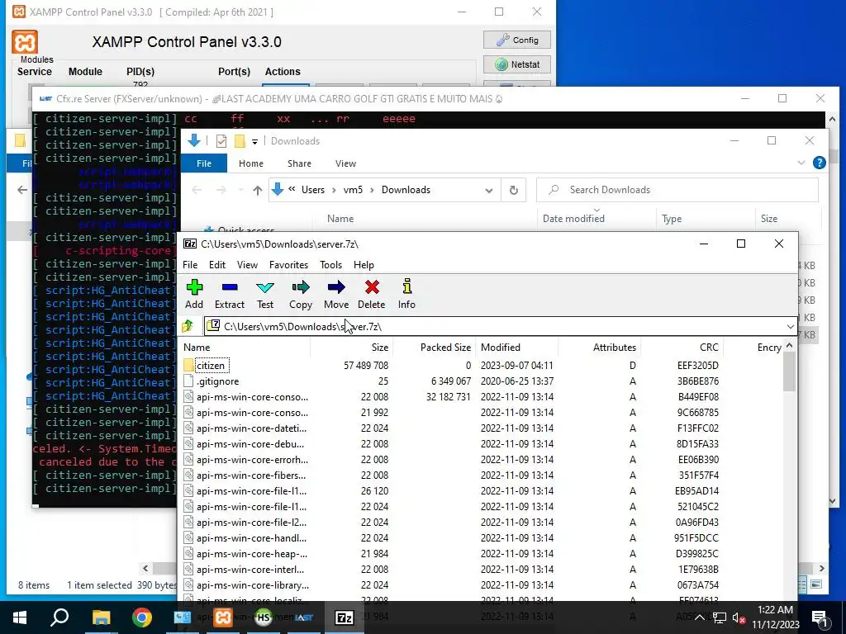The height and width of the screenshot is (634, 846).
Task: Open the Favorites menu in 7-Zip
Action: (288, 265)
